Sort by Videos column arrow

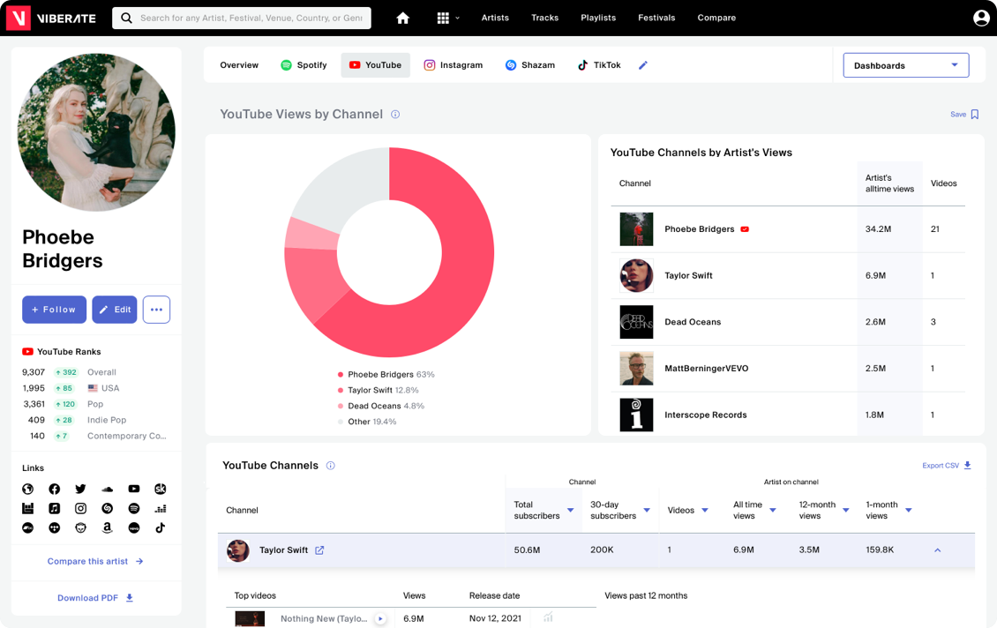704,511
